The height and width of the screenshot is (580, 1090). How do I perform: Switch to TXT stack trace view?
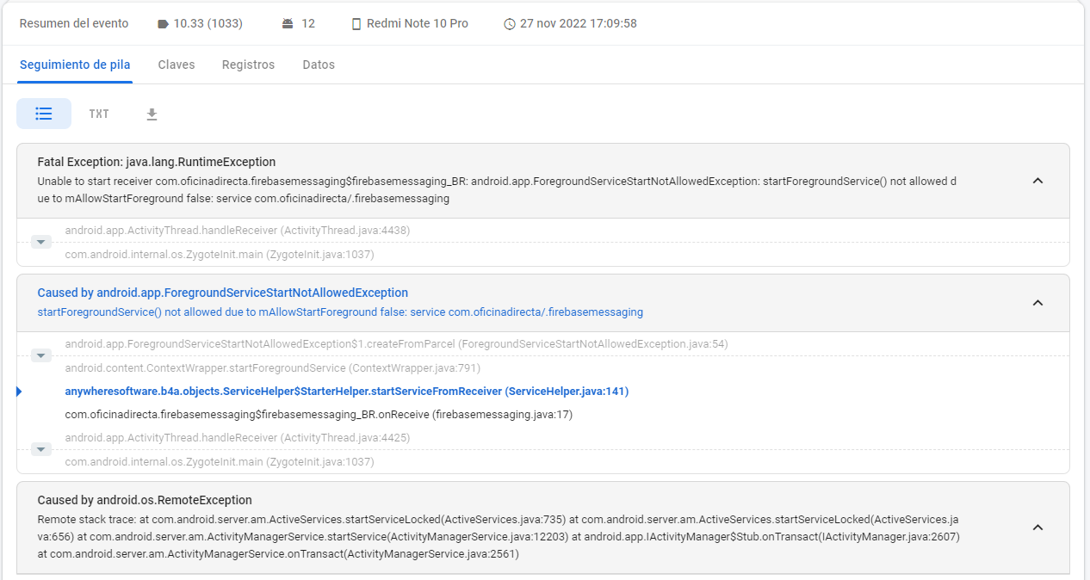(99, 114)
